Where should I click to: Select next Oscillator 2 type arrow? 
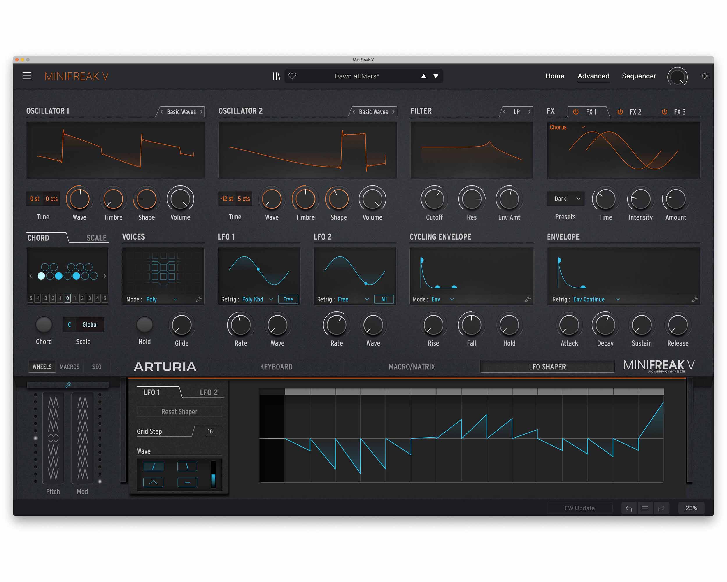pyautogui.click(x=393, y=112)
